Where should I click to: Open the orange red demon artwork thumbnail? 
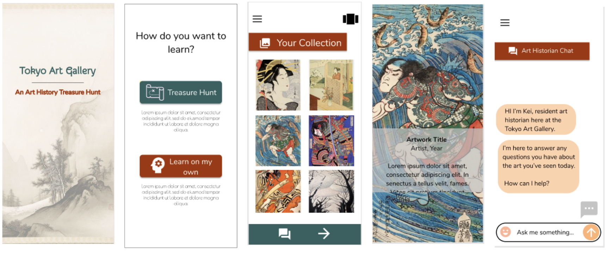[278, 192]
